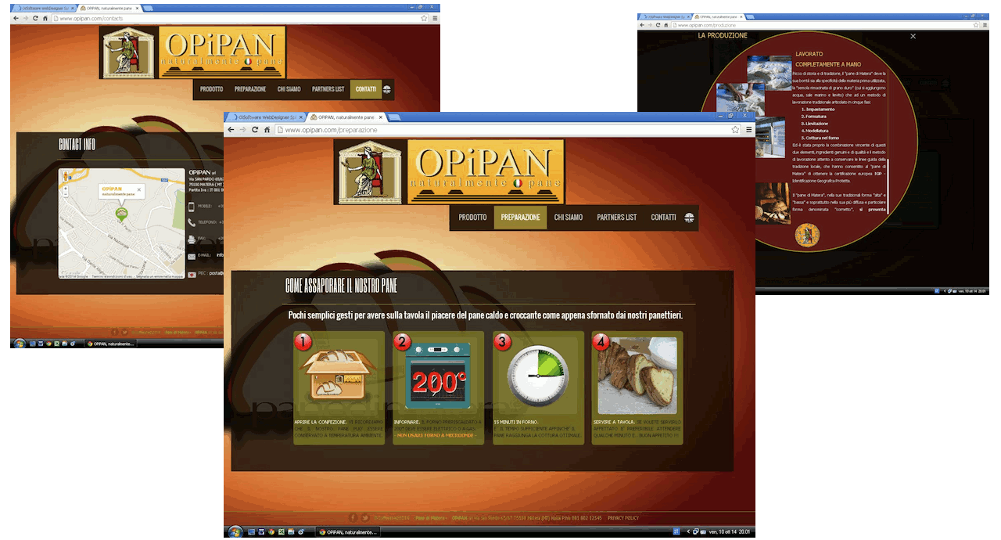The height and width of the screenshot is (540, 1001).
Task: Open the Twitter icon in the preparazione footer
Action: pyautogui.click(x=365, y=517)
